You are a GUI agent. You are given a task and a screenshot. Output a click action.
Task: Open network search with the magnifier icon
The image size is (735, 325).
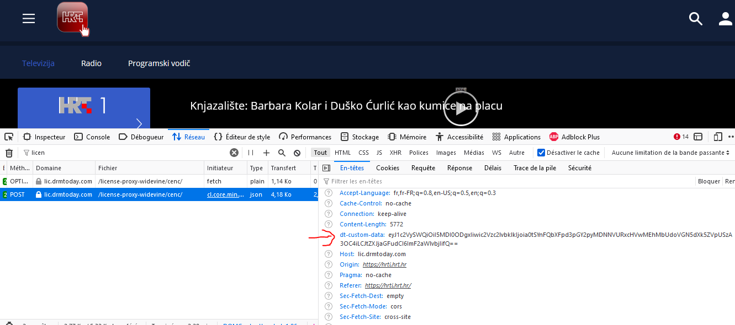click(x=282, y=153)
